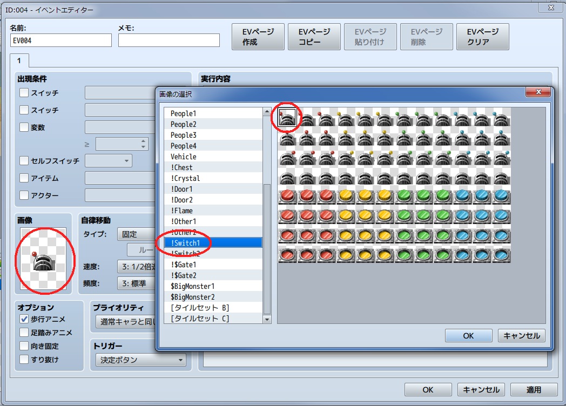Click the EVページコピー button
566x406 pixels.
click(314, 37)
